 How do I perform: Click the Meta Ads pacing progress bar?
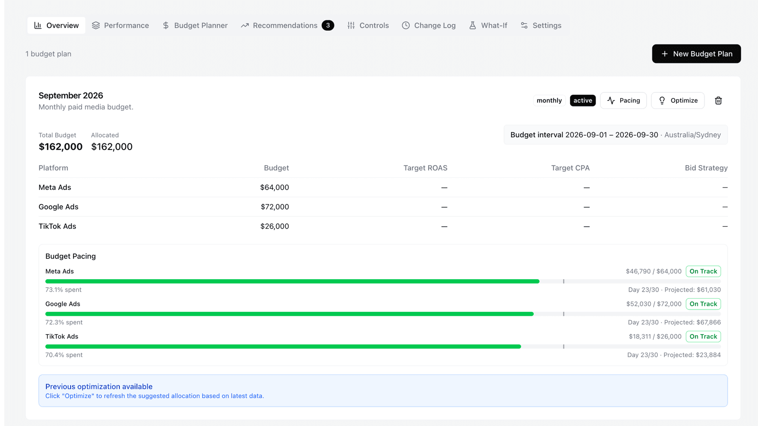pos(383,281)
